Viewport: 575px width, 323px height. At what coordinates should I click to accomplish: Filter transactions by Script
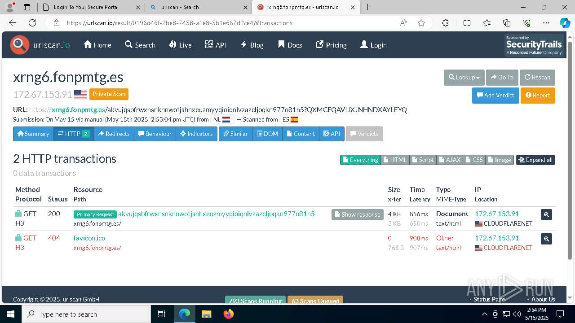[423, 160]
